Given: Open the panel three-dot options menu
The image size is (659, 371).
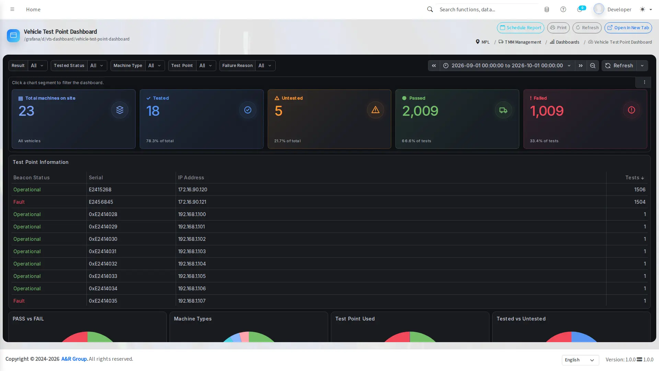Looking at the screenshot, I should pyautogui.click(x=644, y=82).
